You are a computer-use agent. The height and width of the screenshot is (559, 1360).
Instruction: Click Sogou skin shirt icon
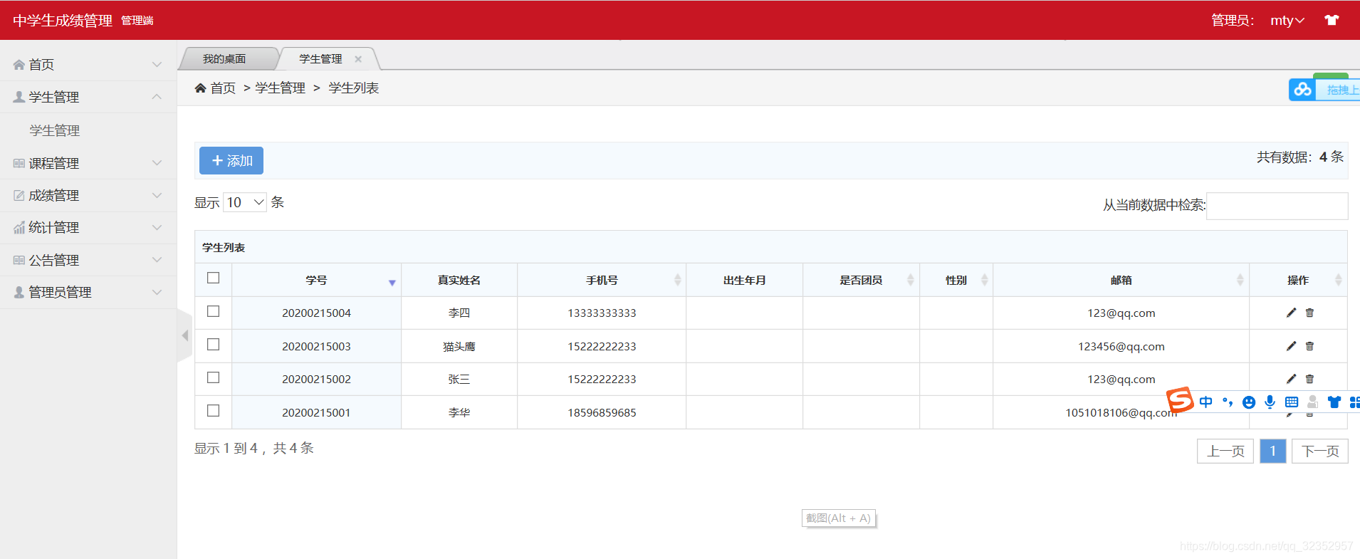[1334, 402]
